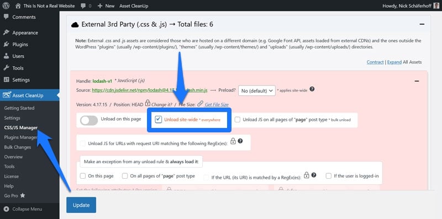
Task: Click the Plugins plug icon
Action: point(6,45)
